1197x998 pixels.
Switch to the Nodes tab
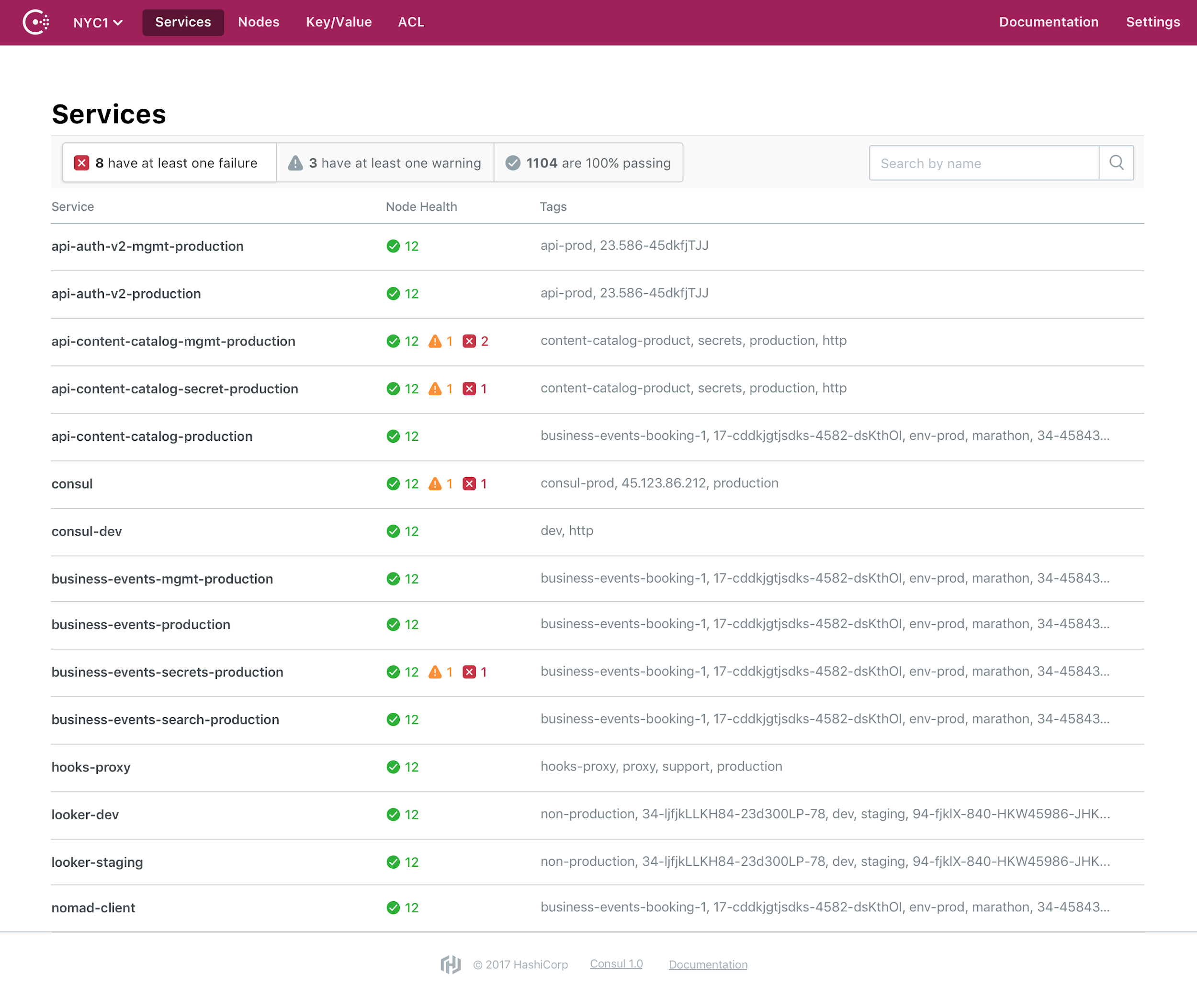tap(259, 22)
